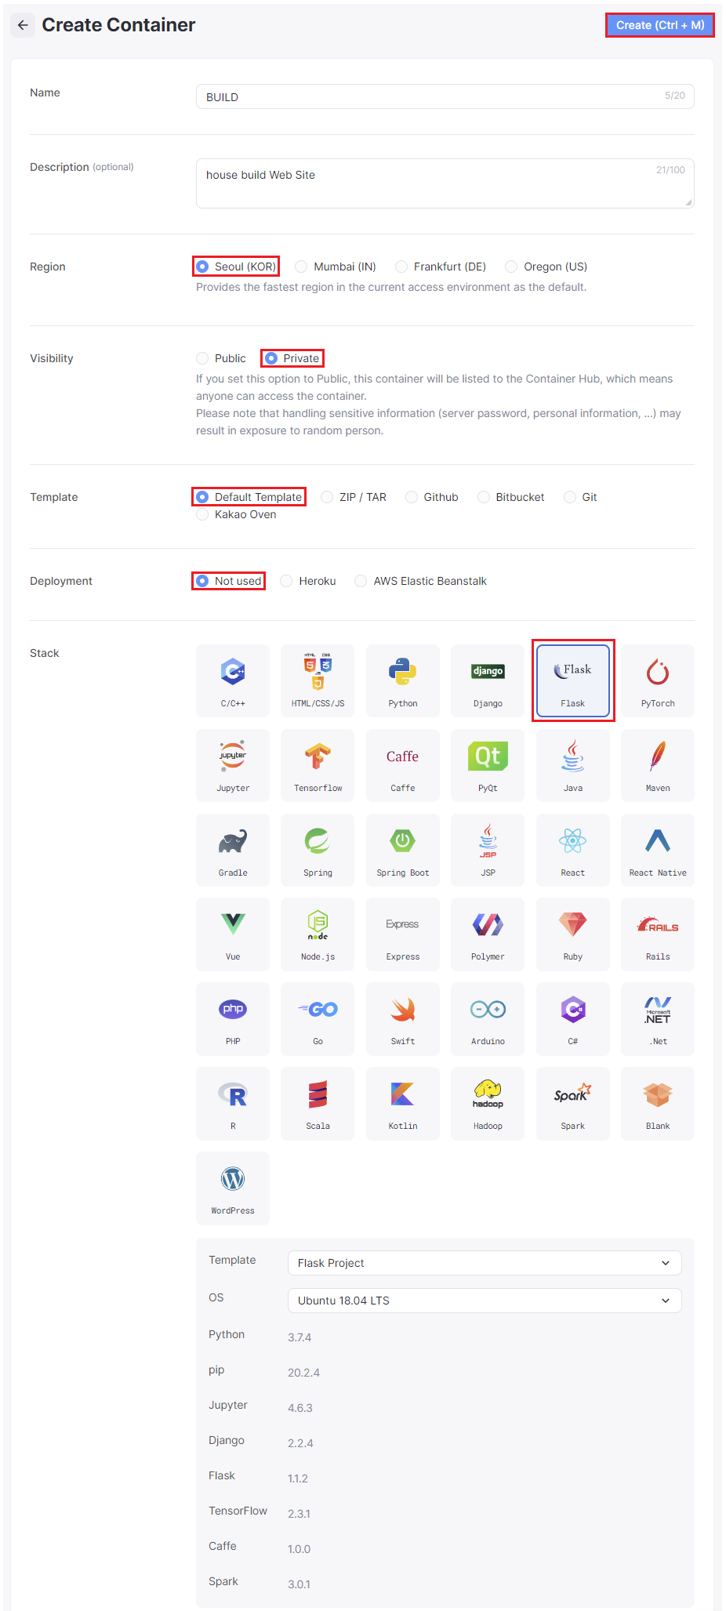The image size is (726, 1611).
Task: Pick the R language stack
Action: 233,1104
